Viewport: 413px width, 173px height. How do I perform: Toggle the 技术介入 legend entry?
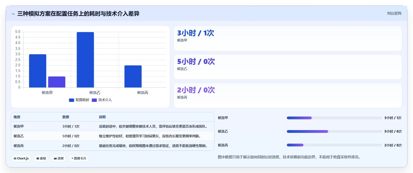tap(102, 100)
